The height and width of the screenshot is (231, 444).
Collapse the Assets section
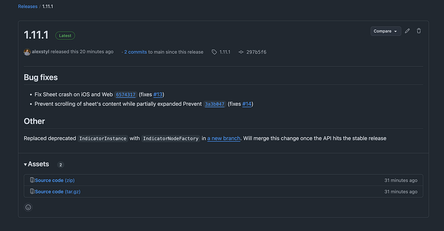[26, 164]
